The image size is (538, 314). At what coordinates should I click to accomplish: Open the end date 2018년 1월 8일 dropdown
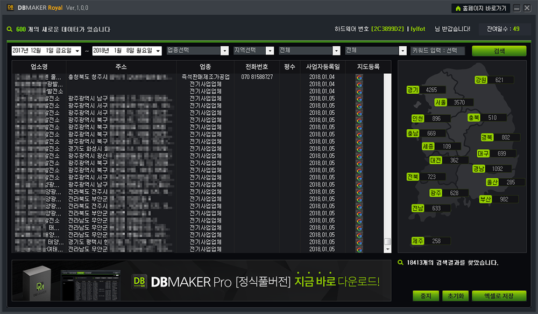coord(158,51)
